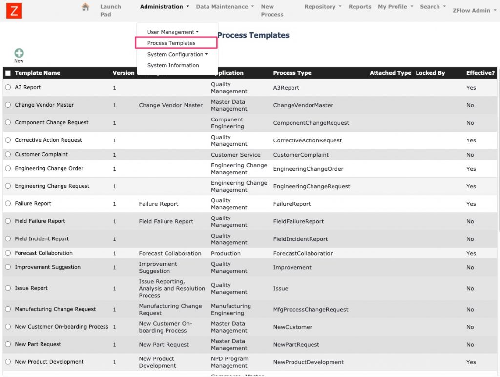This screenshot has width=500, height=377.
Task: Click the EngineeringChangeOrder process type cell
Action: (x=308, y=169)
